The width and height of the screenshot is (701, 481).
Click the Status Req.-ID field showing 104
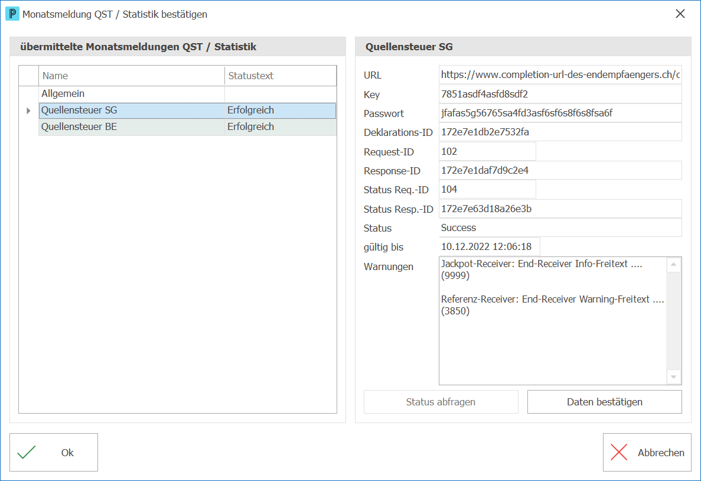[x=487, y=189]
